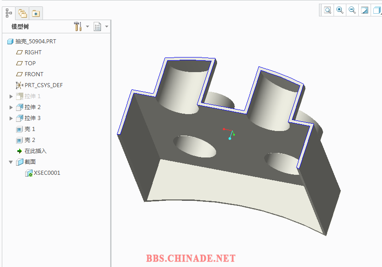Open the Favorites tab
This screenshot has width=382, height=267.
coord(36,13)
